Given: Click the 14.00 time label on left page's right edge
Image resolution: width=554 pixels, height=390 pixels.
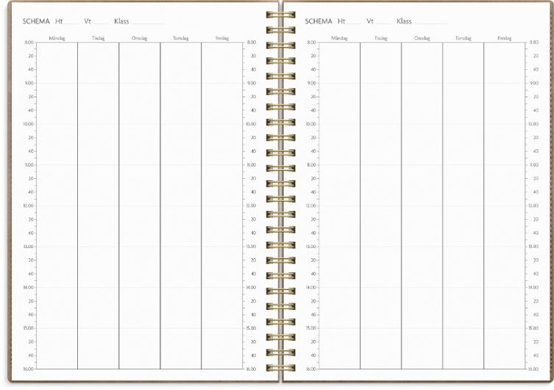Looking at the screenshot, I should coord(251,287).
